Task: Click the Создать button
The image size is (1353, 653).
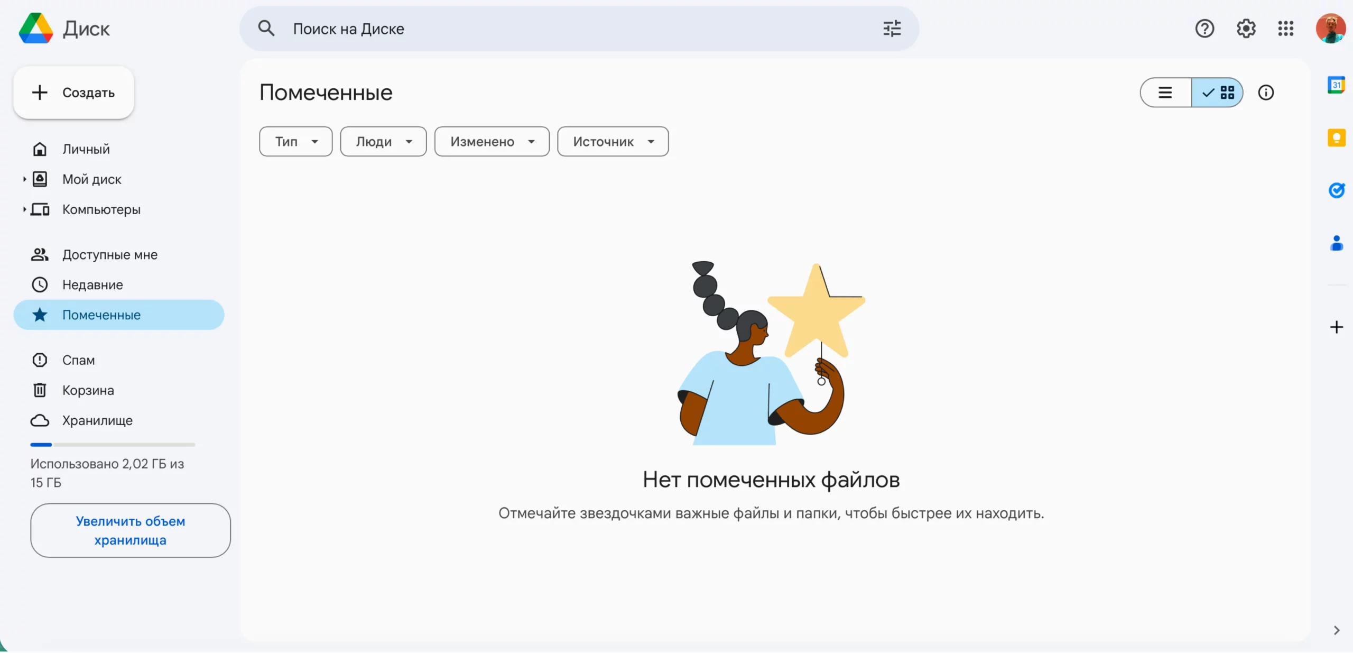Action: 73,93
